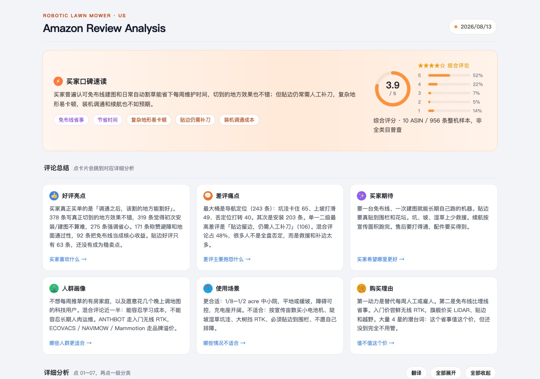Click the 详细分析 section heading
The height and width of the screenshot is (379, 540).
coord(57,372)
